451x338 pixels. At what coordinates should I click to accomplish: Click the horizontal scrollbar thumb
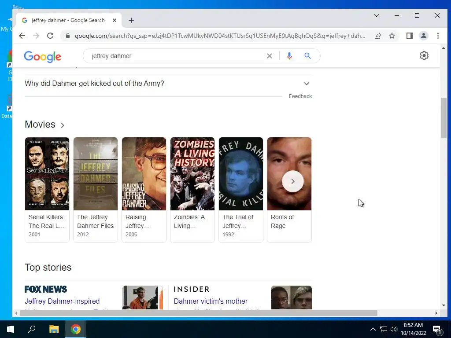tap(198, 313)
